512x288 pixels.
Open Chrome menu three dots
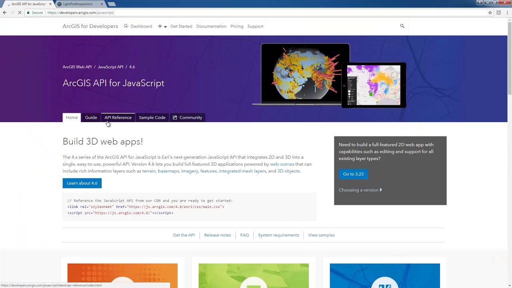pyautogui.click(x=507, y=13)
